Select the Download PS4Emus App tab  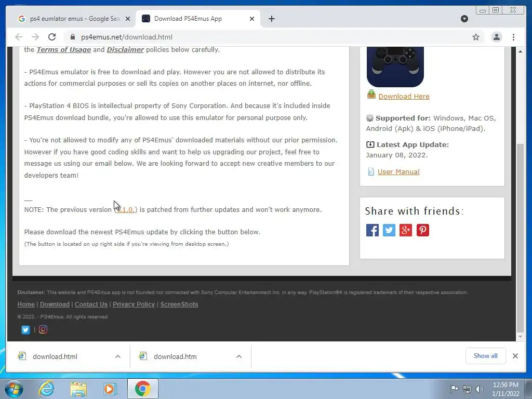click(x=198, y=19)
